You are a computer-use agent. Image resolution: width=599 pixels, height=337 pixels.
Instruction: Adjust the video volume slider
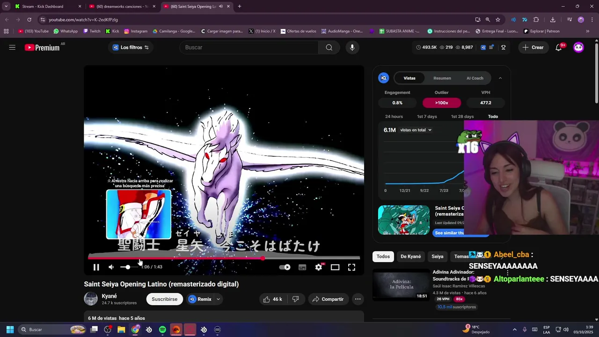click(130, 267)
